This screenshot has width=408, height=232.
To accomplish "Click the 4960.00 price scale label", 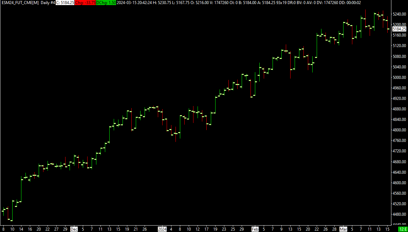I will click(x=400, y=88).
